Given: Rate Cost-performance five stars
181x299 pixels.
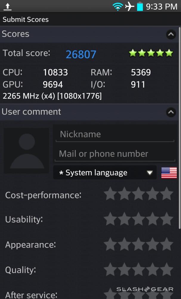Looking at the screenshot, I should (167, 194).
